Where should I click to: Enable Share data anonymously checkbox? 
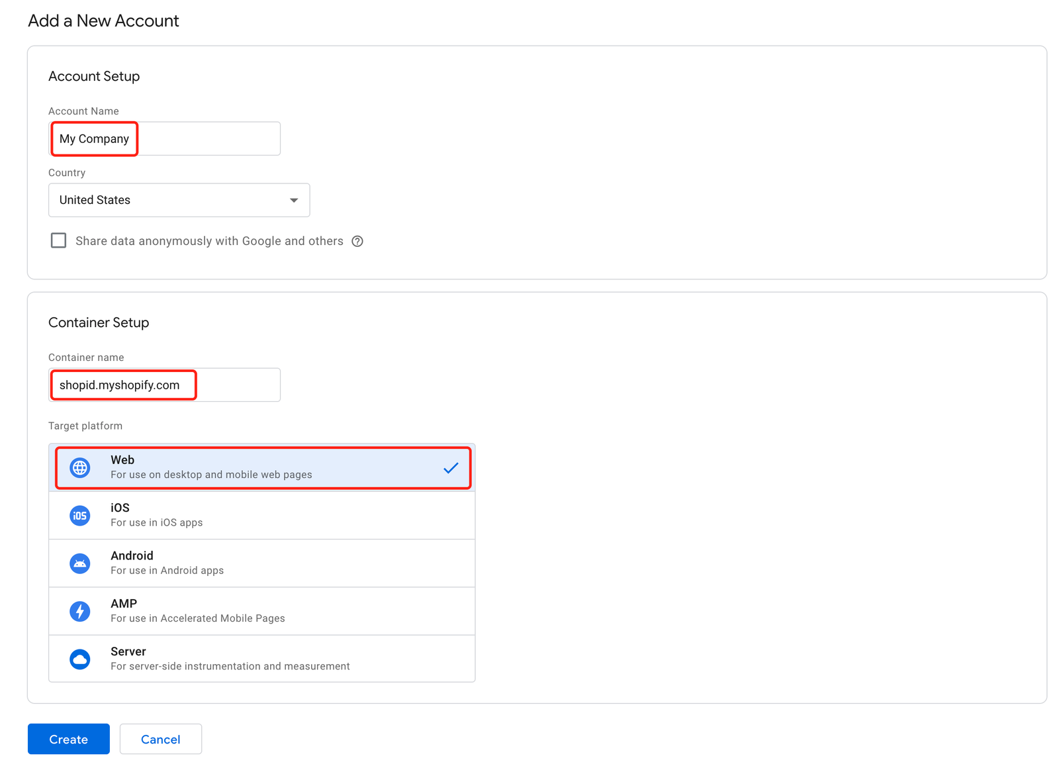(x=59, y=240)
